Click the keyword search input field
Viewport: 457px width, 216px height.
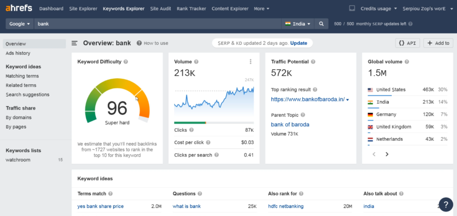point(158,24)
